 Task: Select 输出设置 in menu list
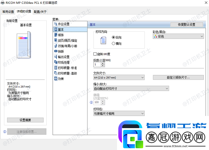coord(70,57)
